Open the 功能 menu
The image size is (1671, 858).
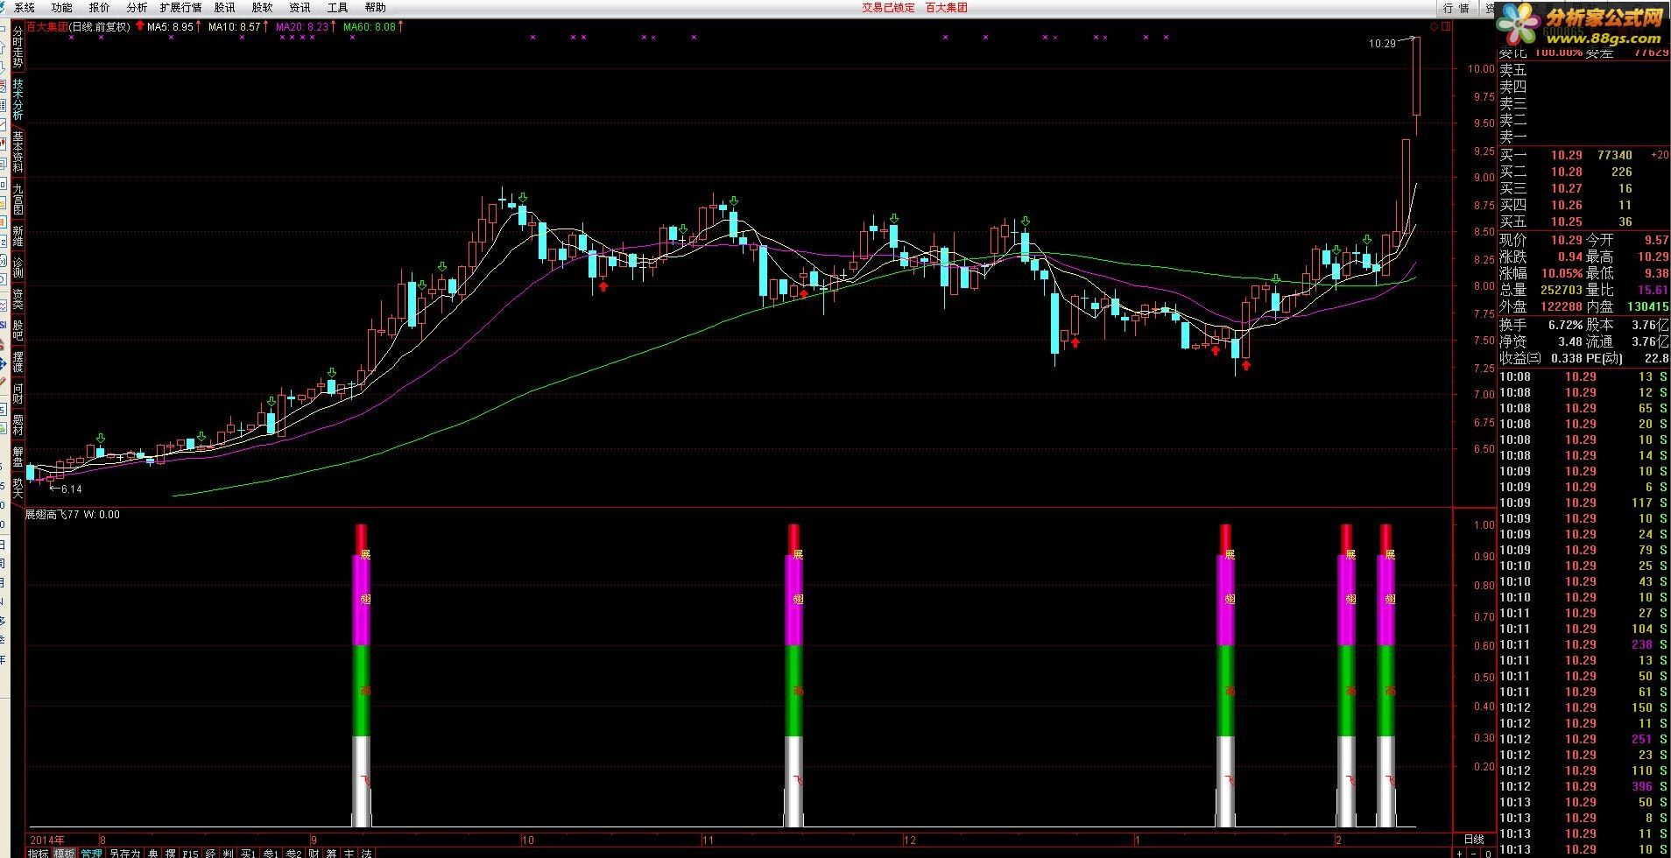[x=61, y=7]
